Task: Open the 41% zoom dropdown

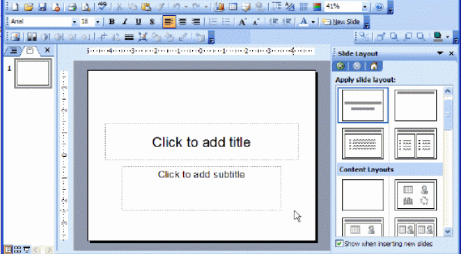Action: (x=365, y=7)
